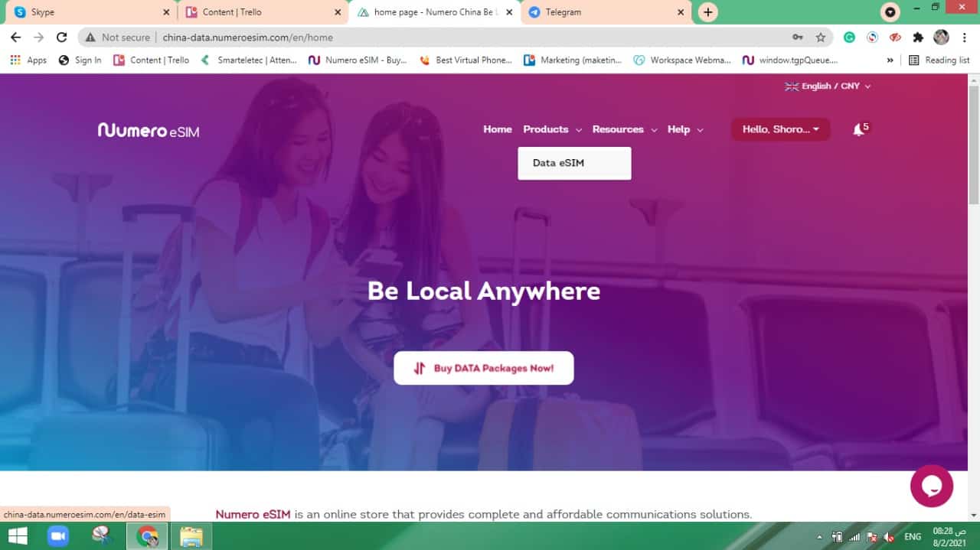Click the Numero eSIM logo
Image resolution: width=980 pixels, height=550 pixels.
point(149,130)
